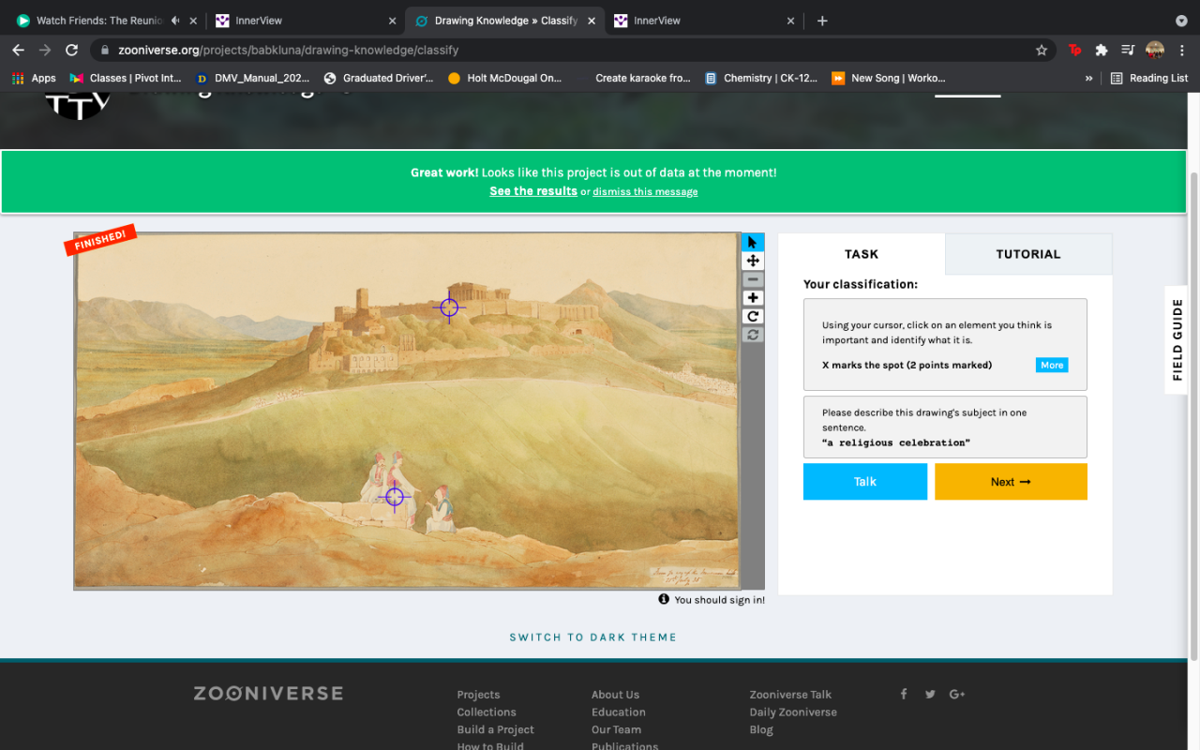Rotate the drawing image
This screenshot has height=750, width=1200.
pyautogui.click(x=753, y=317)
